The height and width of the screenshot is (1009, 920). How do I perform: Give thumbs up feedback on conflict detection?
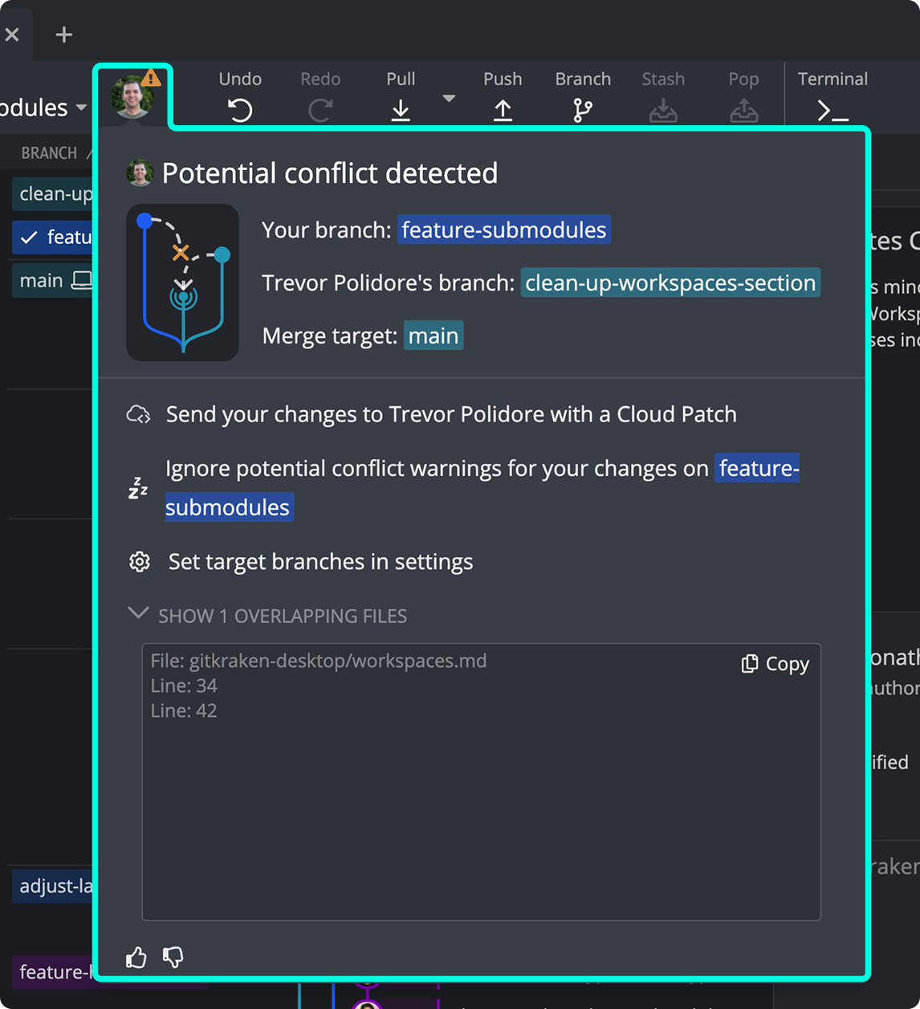coord(136,957)
